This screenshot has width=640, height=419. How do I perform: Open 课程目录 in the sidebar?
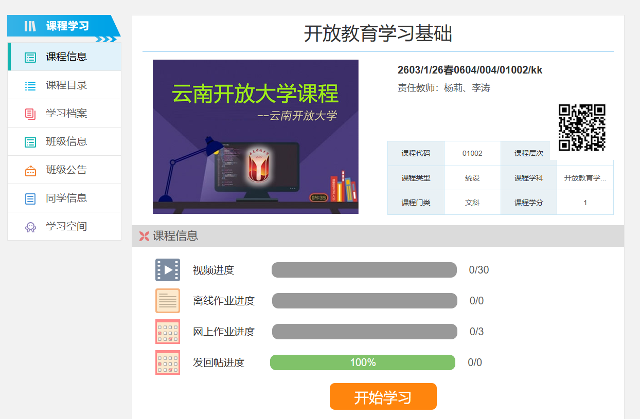[64, 85]
